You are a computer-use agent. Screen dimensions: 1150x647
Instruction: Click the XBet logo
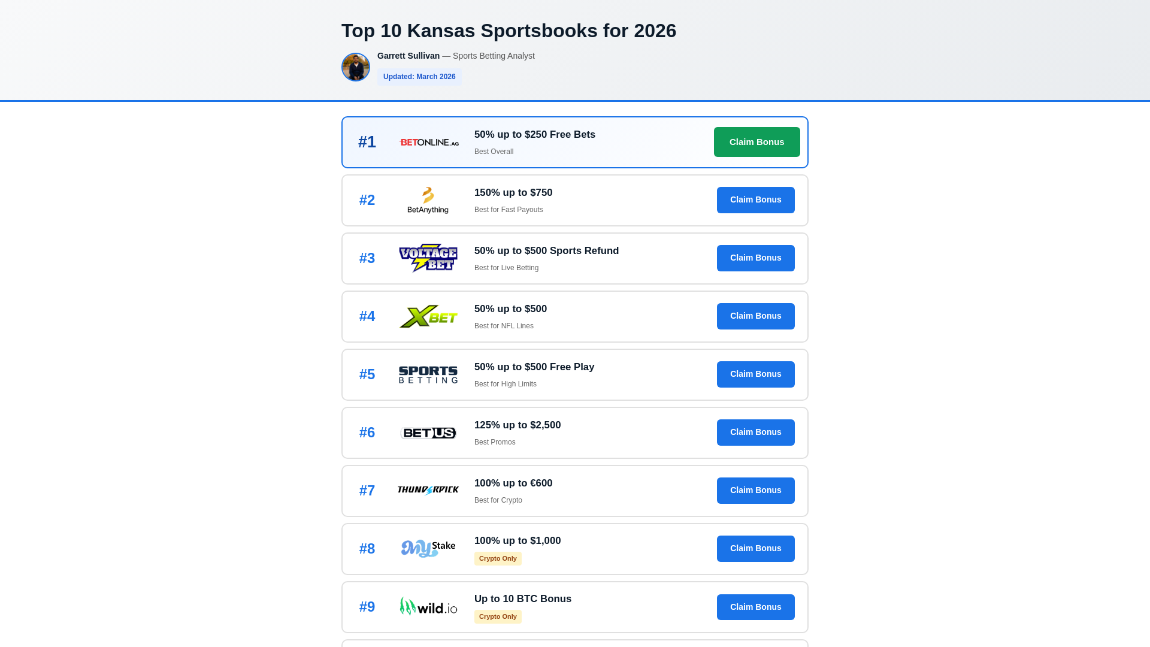pyautogui.click(x=428, y=316)
